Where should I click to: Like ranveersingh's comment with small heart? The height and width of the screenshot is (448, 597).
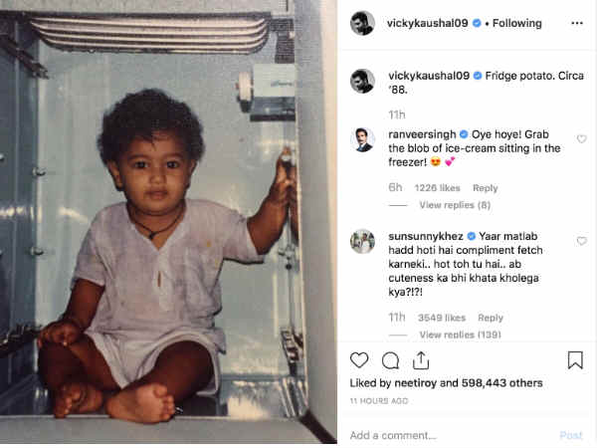coord(581,139)
